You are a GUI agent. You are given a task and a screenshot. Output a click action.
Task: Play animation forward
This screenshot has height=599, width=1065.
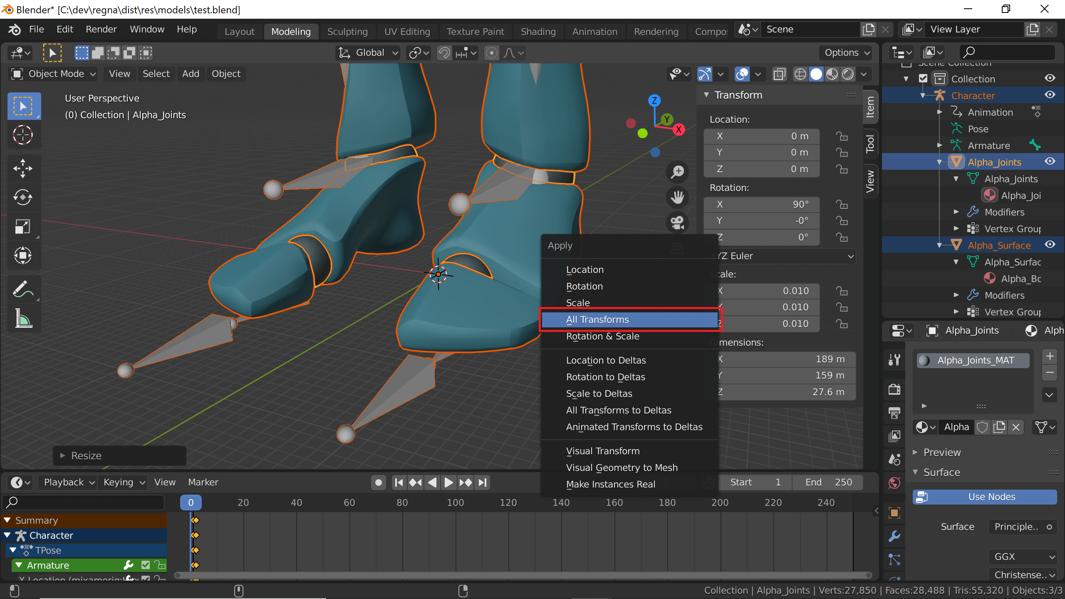point(448,483)
